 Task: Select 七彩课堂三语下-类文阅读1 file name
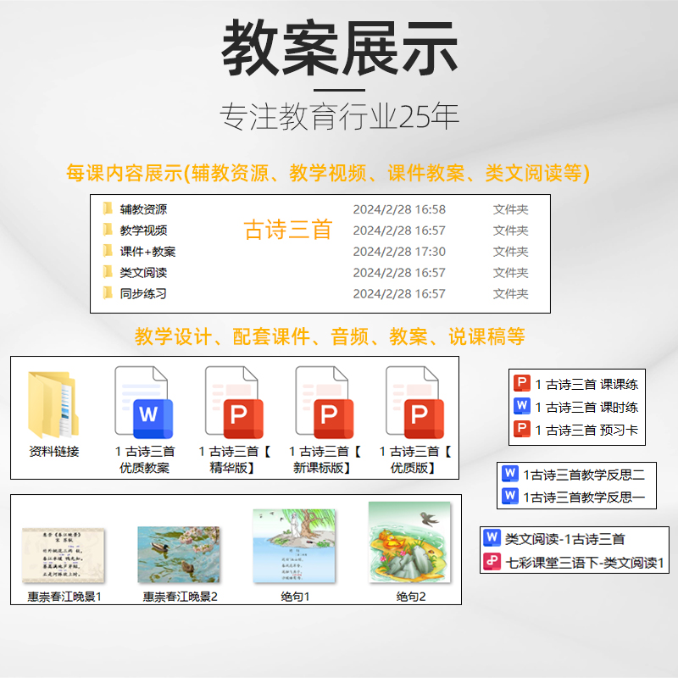coord(585,563)
